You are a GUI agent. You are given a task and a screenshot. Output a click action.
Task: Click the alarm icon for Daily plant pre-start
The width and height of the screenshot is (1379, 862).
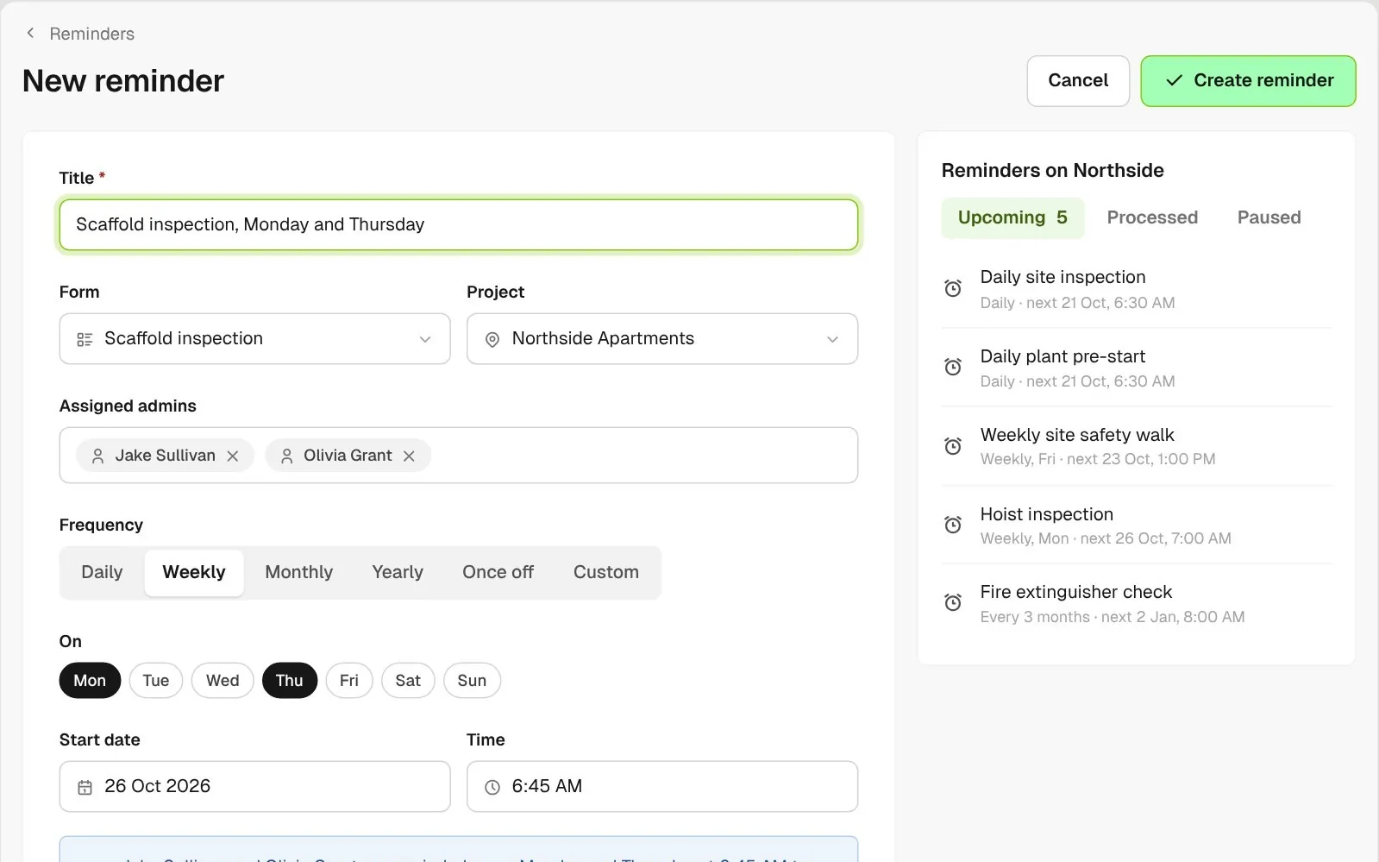click(953, 367)
